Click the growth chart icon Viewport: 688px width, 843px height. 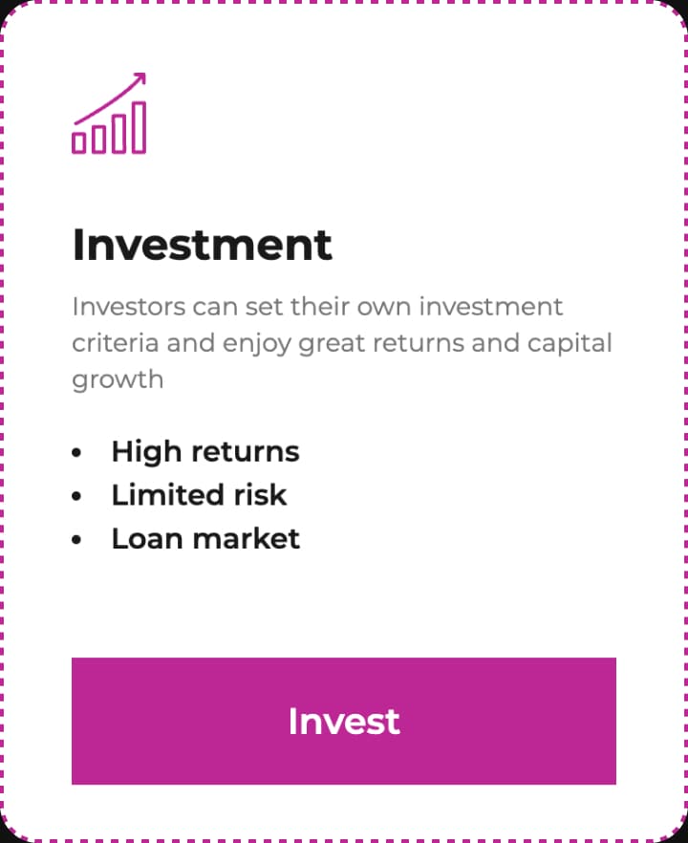[x=109, y=113]
